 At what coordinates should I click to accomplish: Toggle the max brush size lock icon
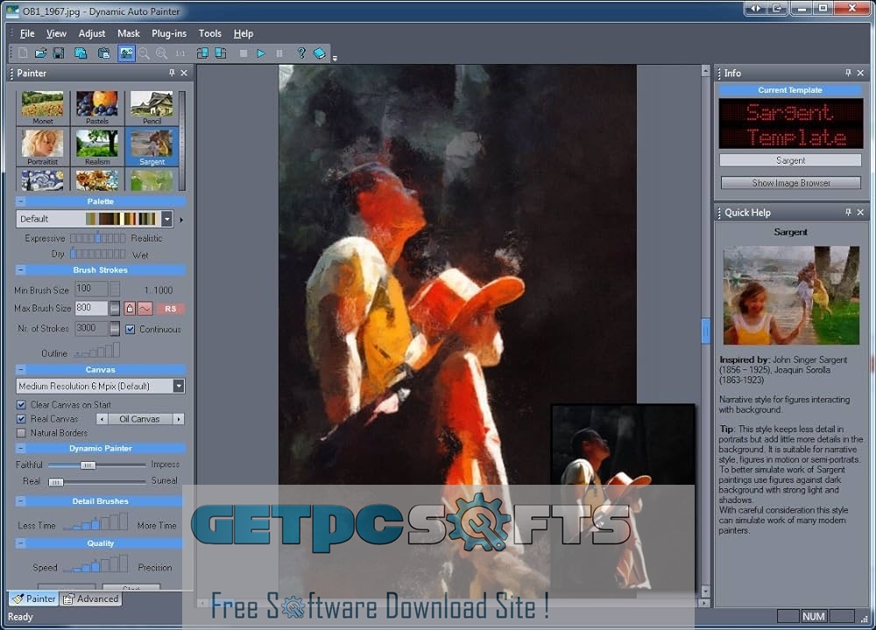click(130, 308)
